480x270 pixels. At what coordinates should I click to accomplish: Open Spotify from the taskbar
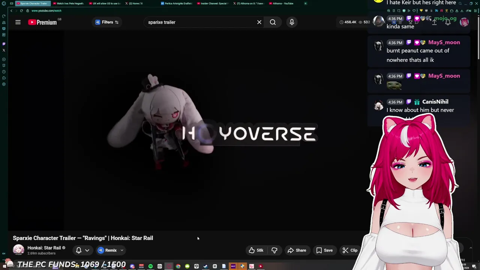coord(150,266)
